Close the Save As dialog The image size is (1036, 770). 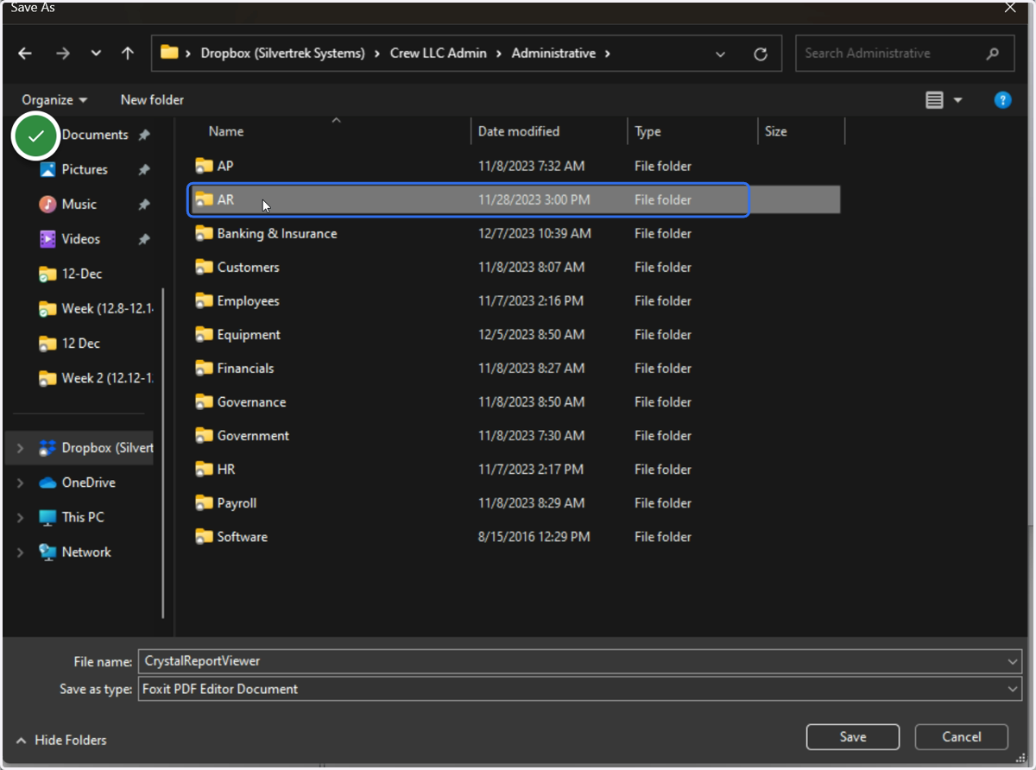point(1010,8)
